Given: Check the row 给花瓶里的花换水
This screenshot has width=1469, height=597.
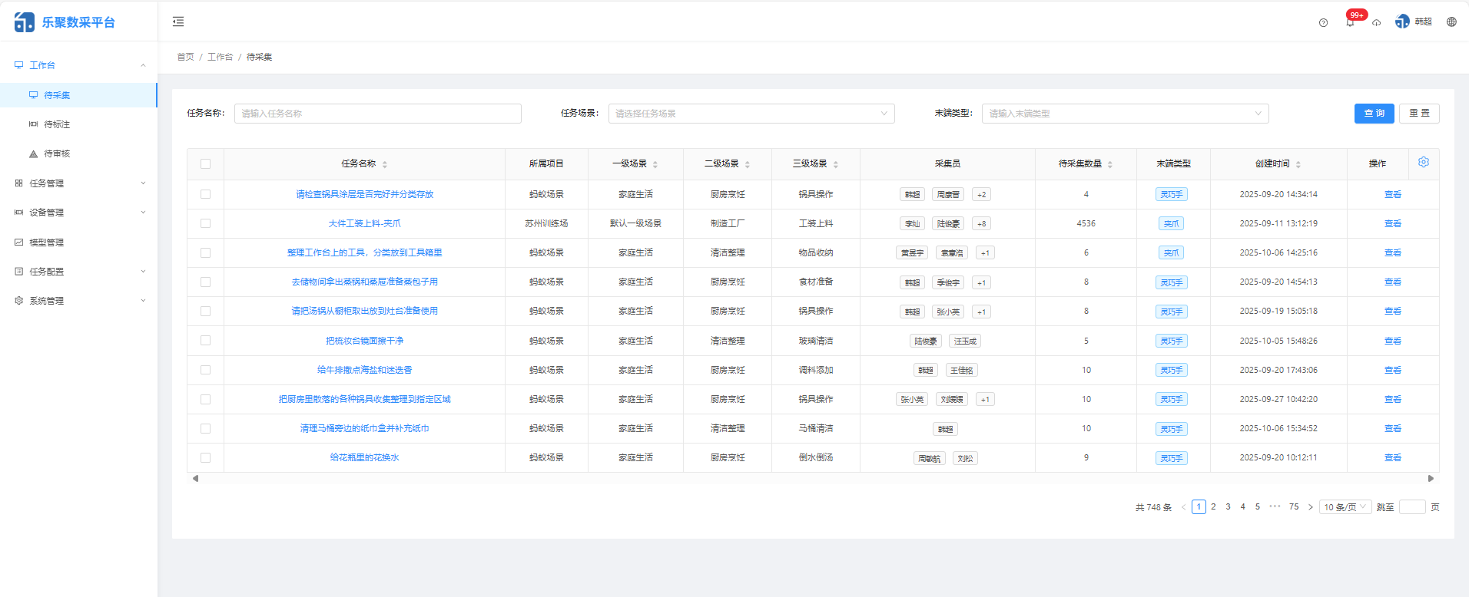Looking at the screenshot, I should pyautogui.click(x=205, y=457).
